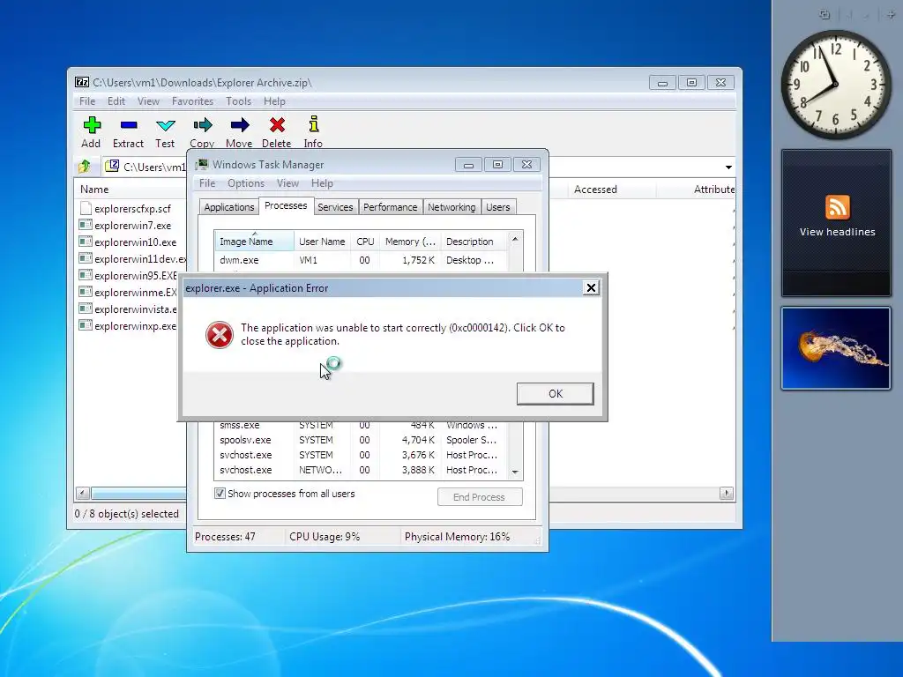Sort processes by CPU column
This screenshot has width=903, height=677.
(x=365, y=242)
